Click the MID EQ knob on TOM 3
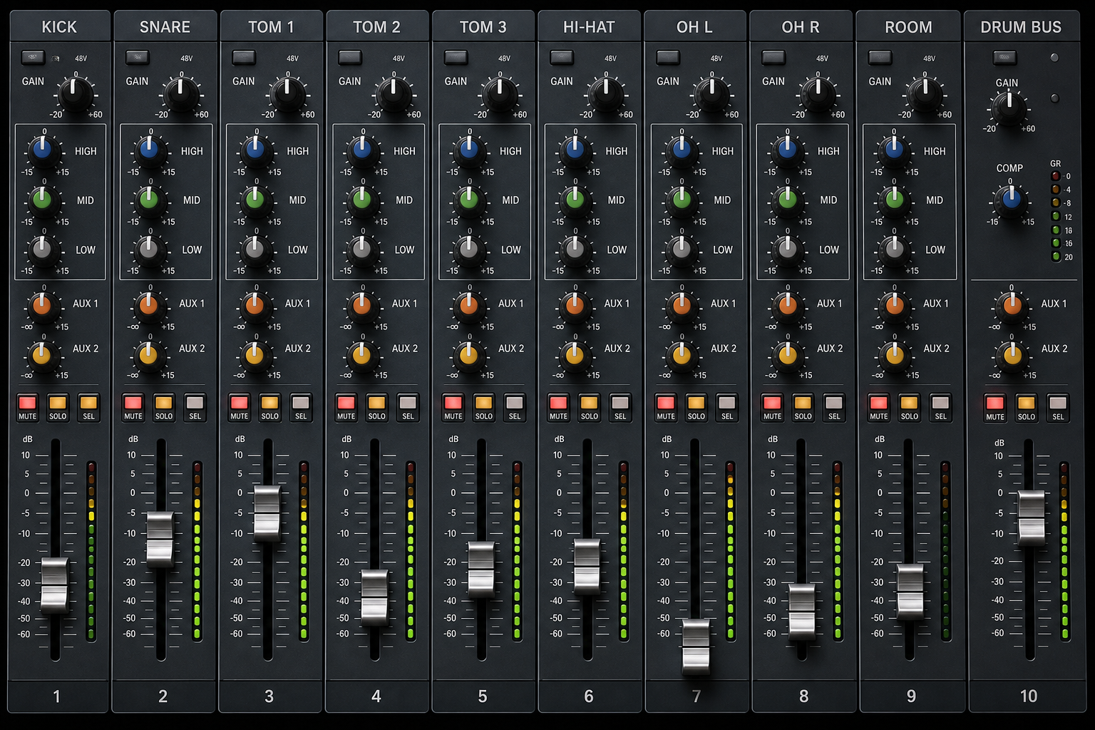 (468, 200)
